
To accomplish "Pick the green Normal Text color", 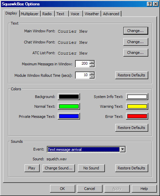I will 69,106.
